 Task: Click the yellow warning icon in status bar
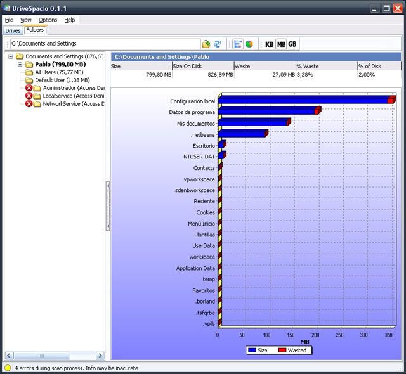[x=7, y=368]
